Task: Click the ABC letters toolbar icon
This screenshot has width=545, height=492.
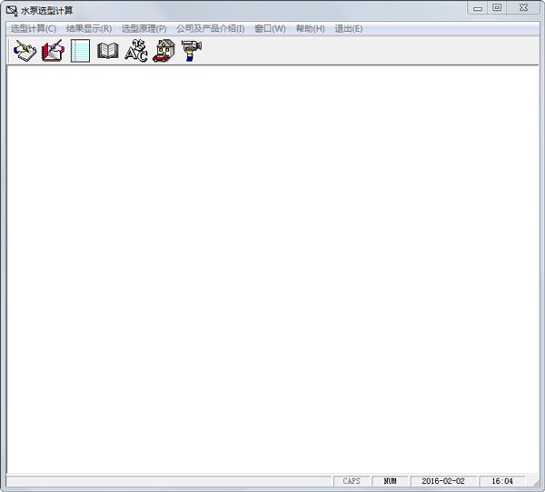Action: pyautogui.click(x=136, y=51)
